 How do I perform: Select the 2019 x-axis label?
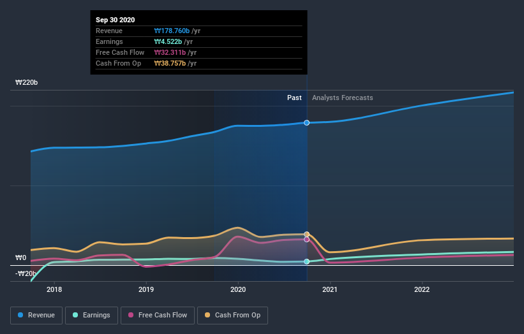146,289
